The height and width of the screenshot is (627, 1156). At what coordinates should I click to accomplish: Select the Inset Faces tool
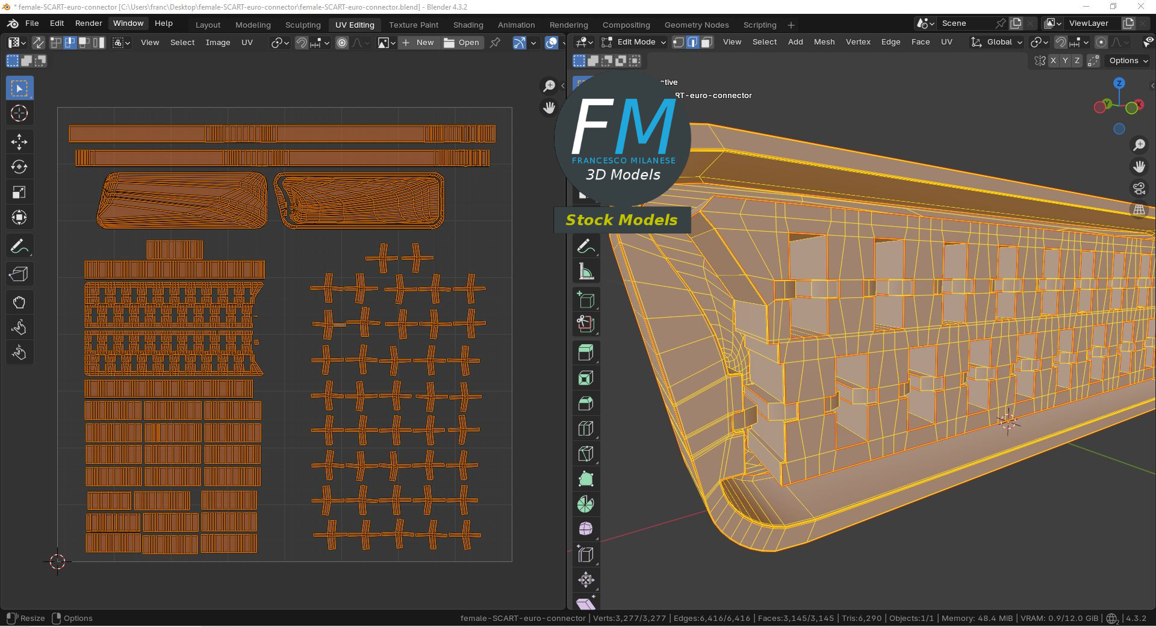[x=586, y=378]
